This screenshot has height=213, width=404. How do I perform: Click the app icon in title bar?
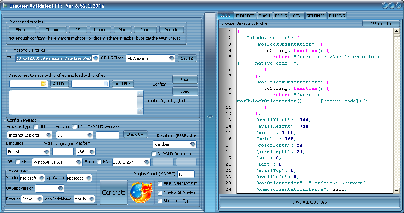pos(5,6)
